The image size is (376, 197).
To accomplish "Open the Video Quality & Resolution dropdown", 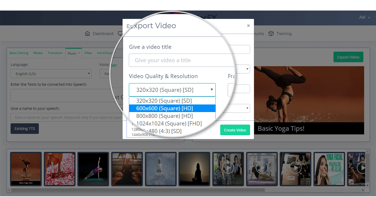I will 172,90.
